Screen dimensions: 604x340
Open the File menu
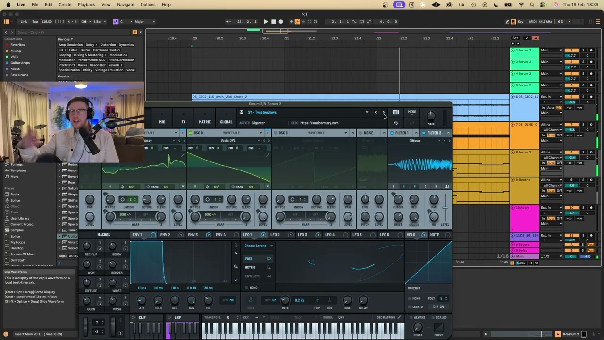pos(35,5)
